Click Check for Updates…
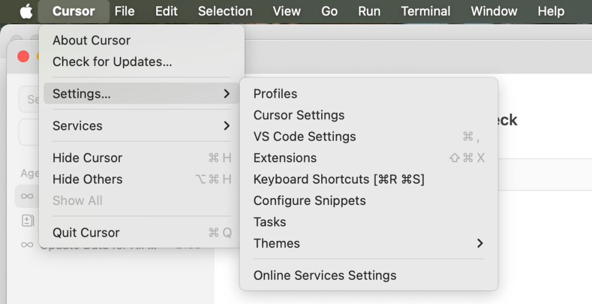This screenshot has width=592, height=304. [112, 62]
